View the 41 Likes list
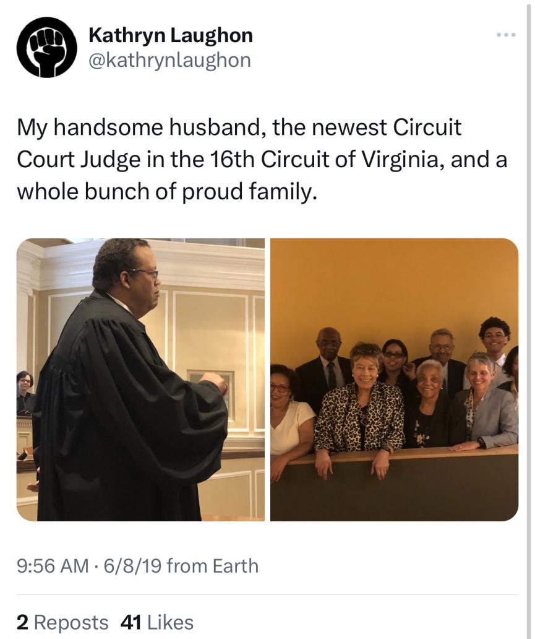 [x=156, y=622]
